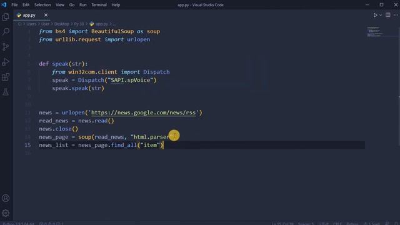Expand the run options dropdown arrow

pyautogui.click(x=381, y=15)
